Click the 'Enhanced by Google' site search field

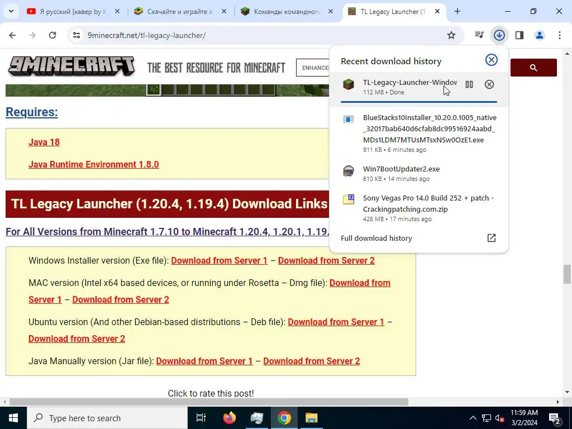coord(313,68)
